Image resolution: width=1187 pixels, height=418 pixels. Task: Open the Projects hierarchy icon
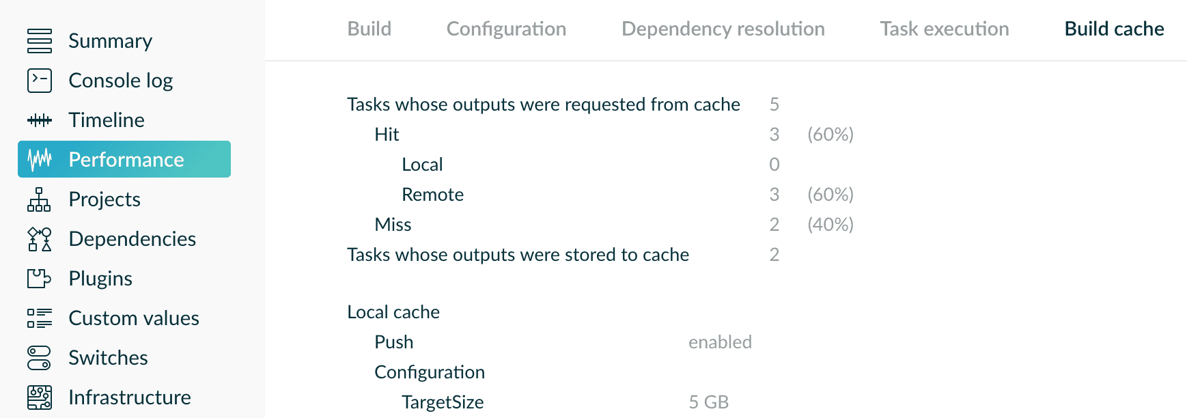click(x=40, y=199)
